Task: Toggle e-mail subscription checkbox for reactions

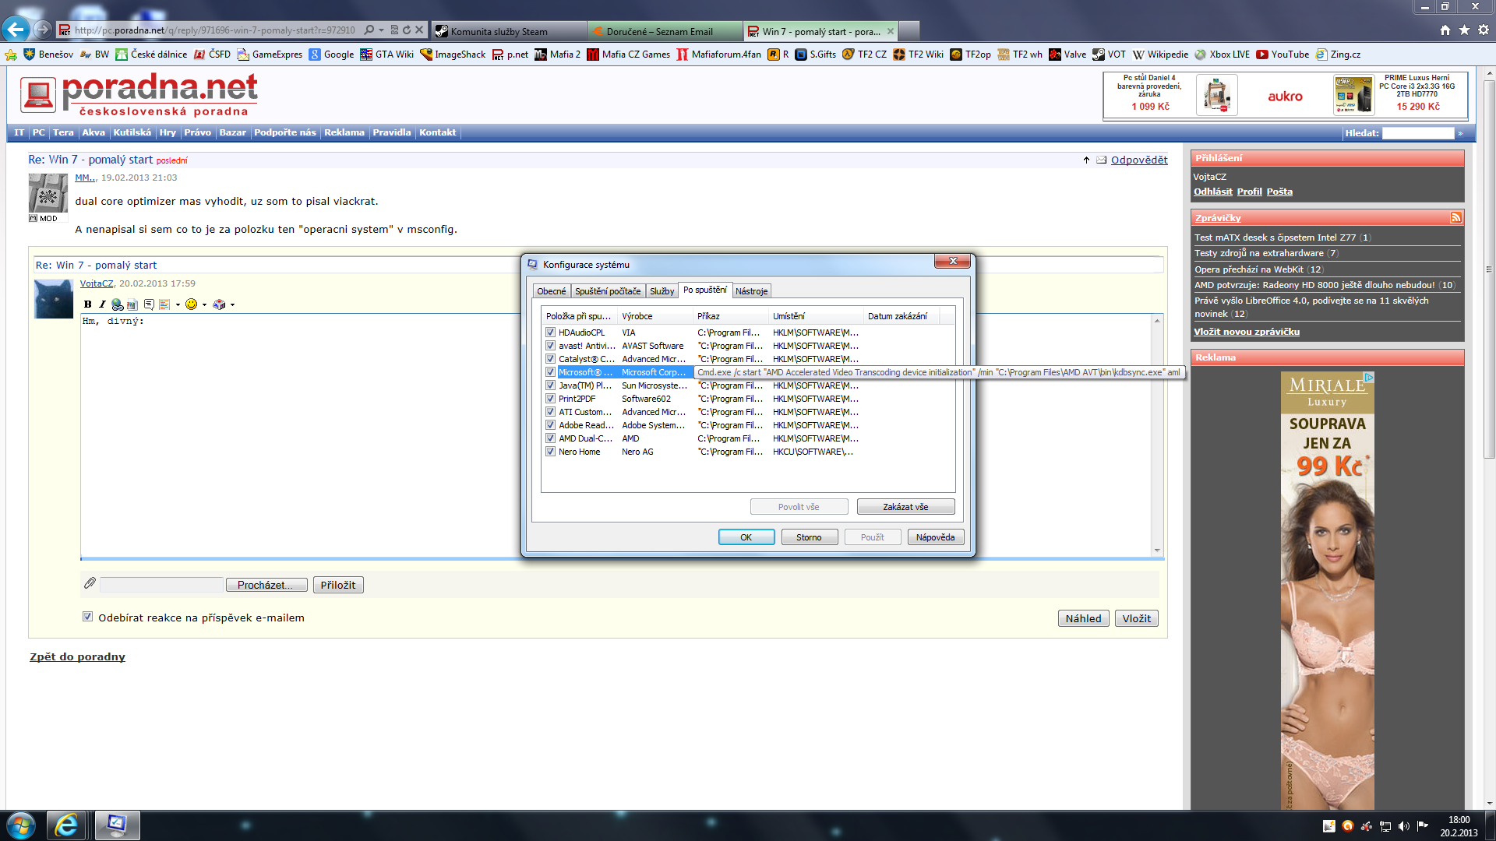Action: pyautogui.click(x=88, y=617)
